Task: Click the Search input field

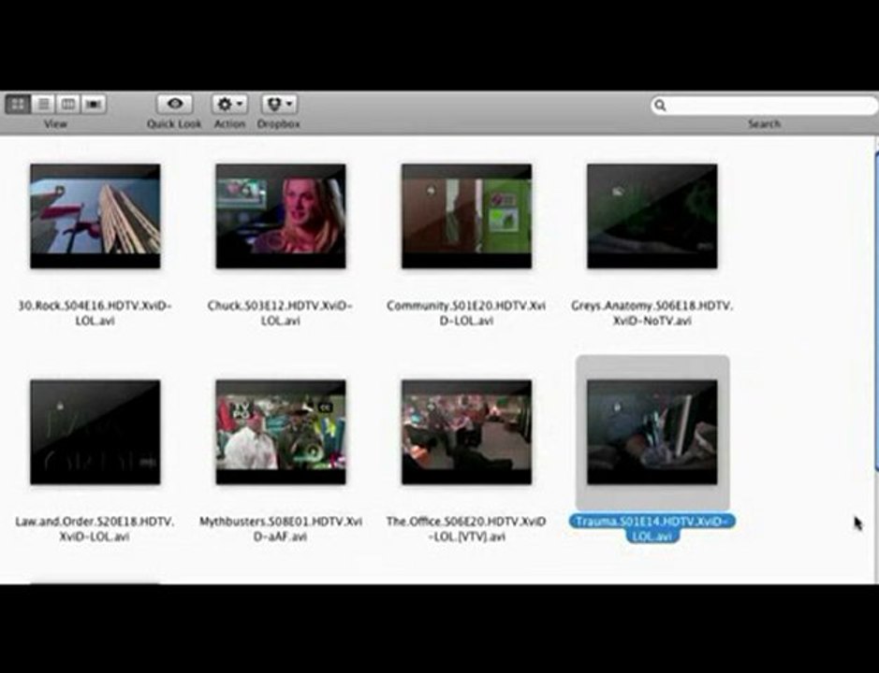Action: [764, 106]
